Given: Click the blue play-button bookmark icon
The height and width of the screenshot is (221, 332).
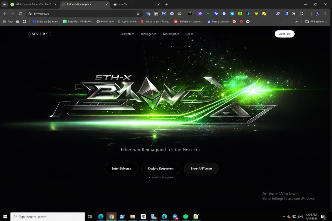Looking at the screenshot, I should (x=248, y=22).
